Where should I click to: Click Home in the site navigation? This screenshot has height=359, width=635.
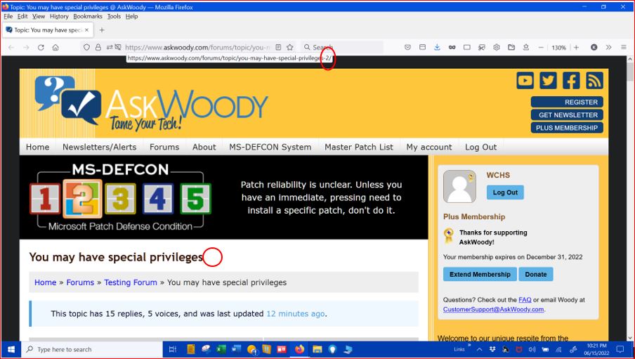[x=38, y=147]
